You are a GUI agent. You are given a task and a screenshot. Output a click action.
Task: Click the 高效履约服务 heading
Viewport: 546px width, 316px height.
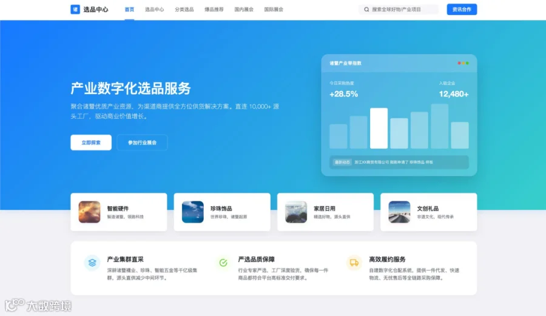pyautogui.click(x=387, y=259)
